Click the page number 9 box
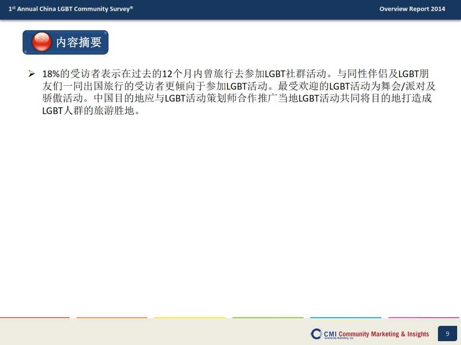Viewport: 461px width, 345px height. click(447, 333)
